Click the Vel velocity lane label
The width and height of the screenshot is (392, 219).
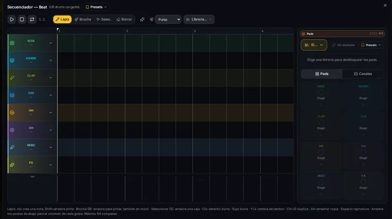(x=32, y=177)
